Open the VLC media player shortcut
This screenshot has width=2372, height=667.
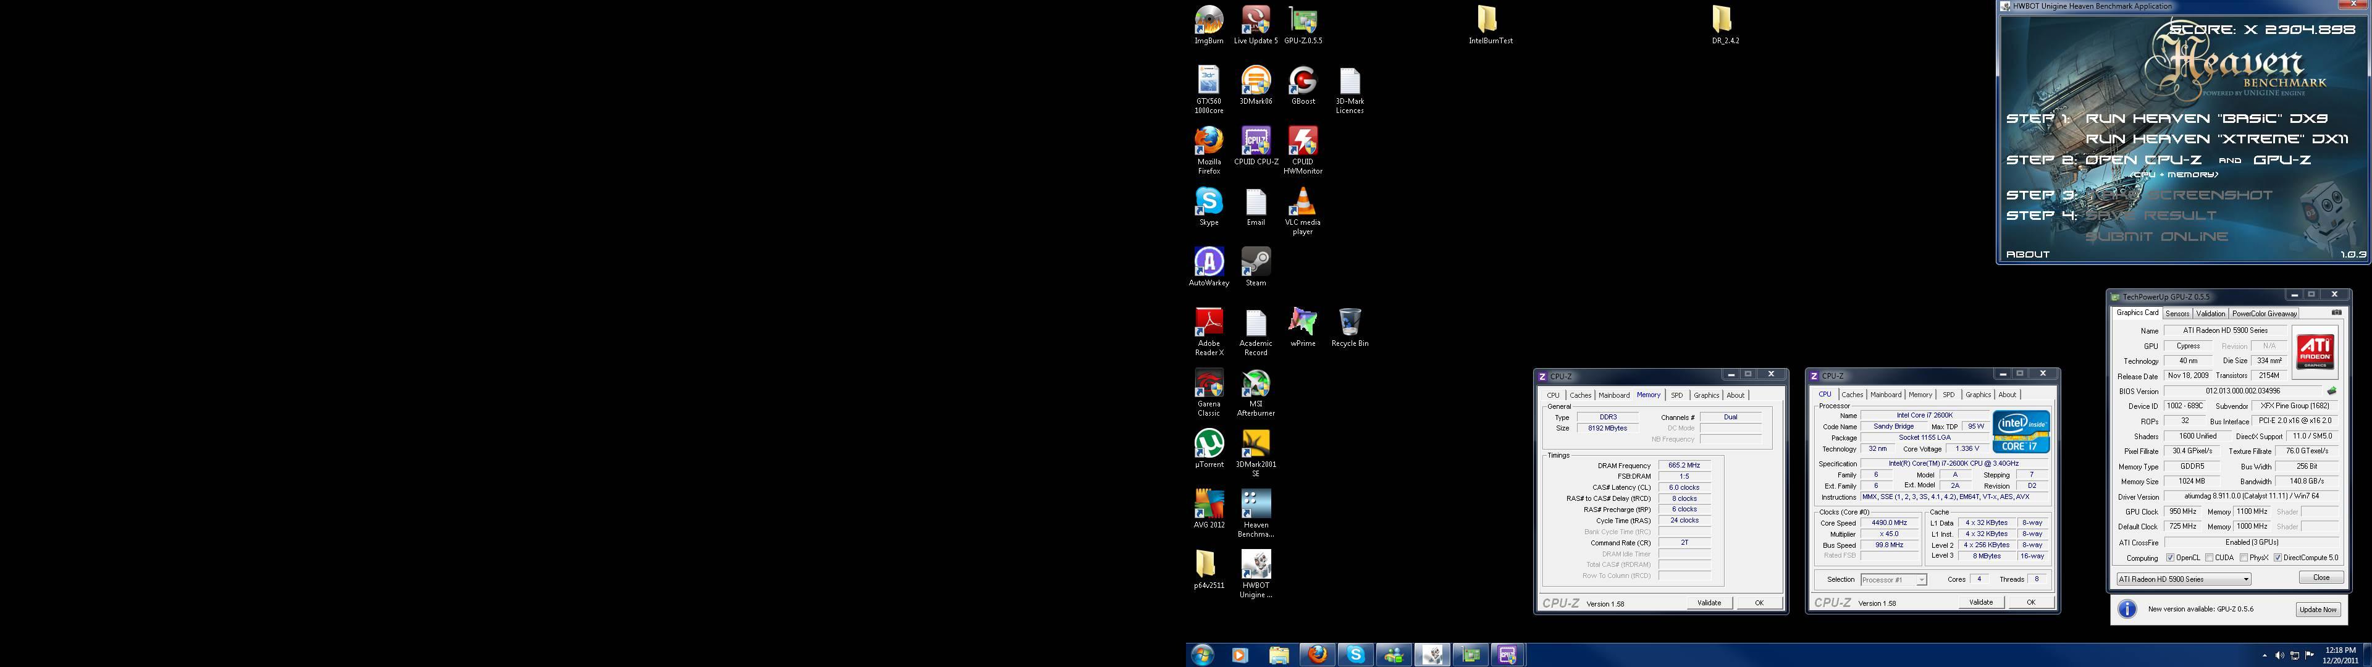(x=1303, y=211)
